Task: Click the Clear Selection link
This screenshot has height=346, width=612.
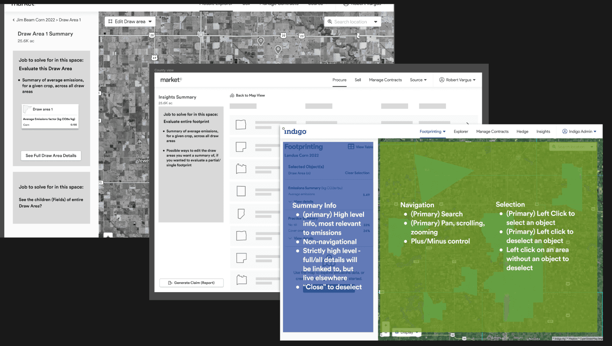Action: click(x=357, y=173)
